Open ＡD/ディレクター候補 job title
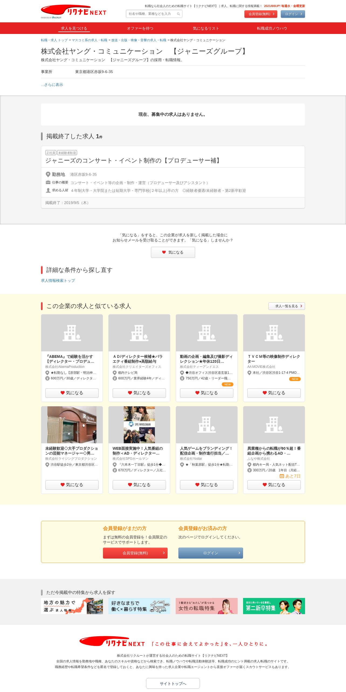This screenshot has height=692, width=346. (x=137, y=359)
